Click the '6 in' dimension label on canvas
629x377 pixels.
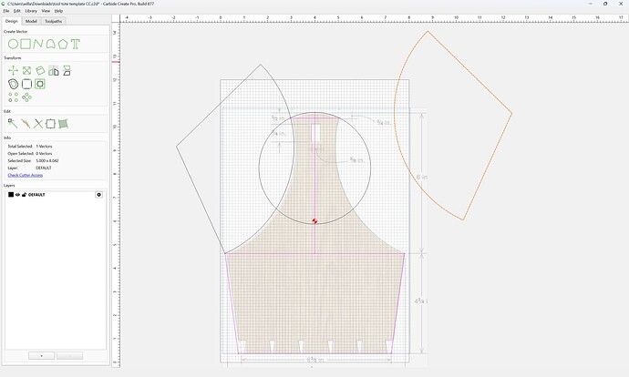tap(421, 177)
